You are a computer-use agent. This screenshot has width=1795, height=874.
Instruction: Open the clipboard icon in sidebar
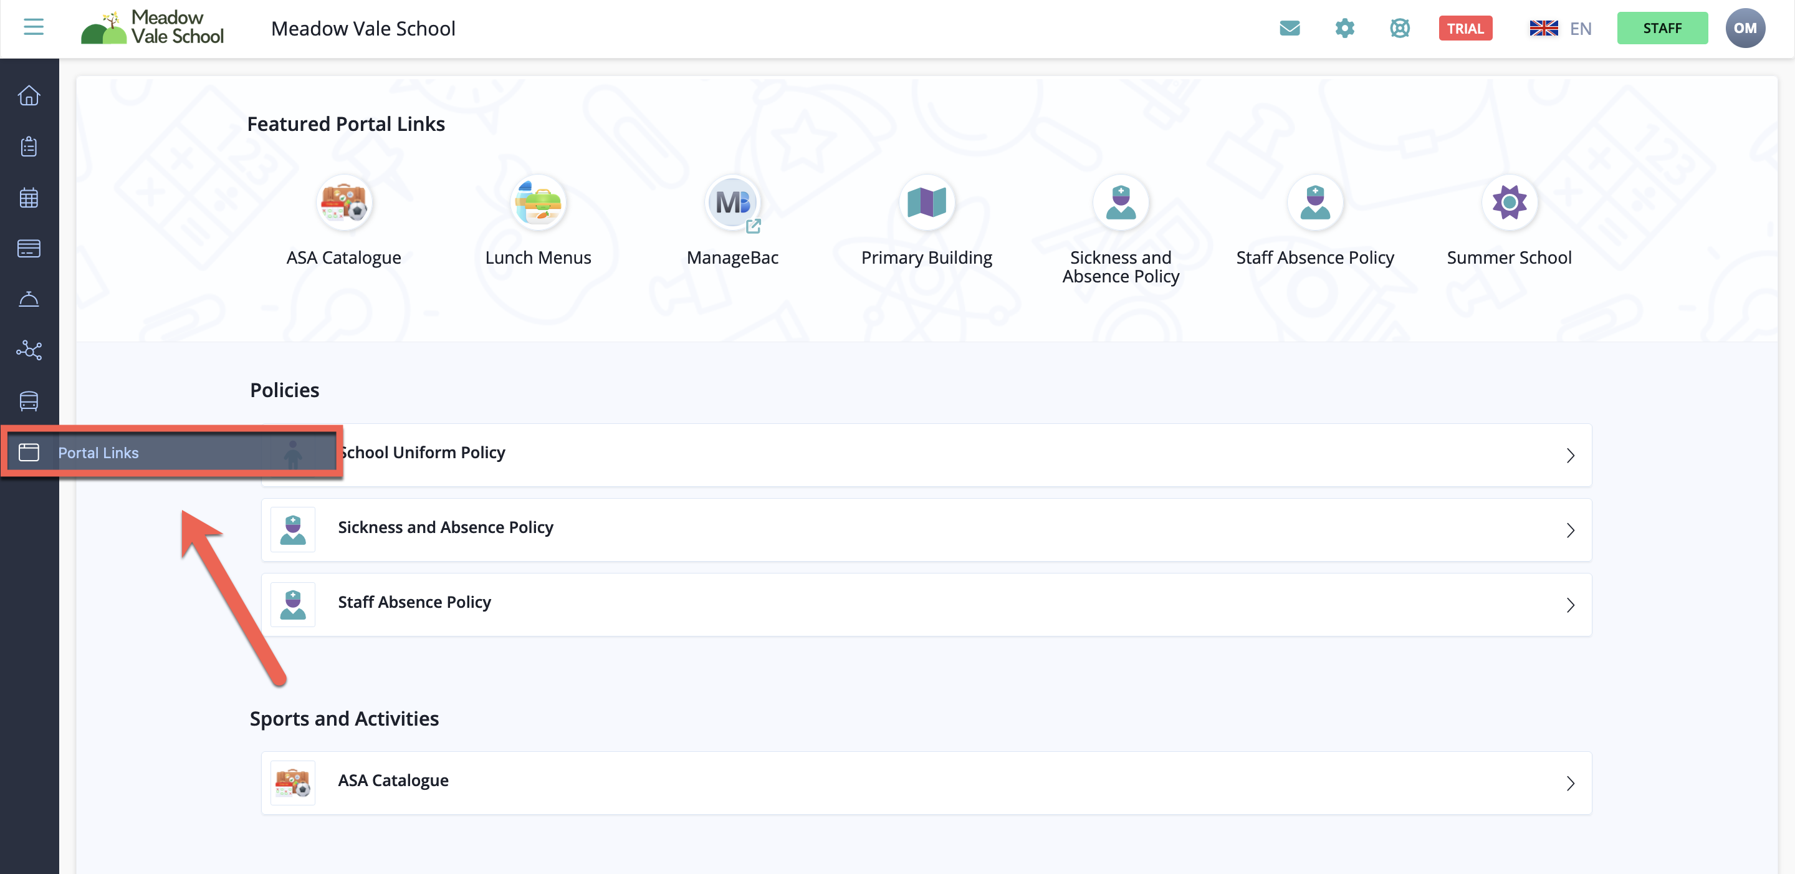coord(29,146)
